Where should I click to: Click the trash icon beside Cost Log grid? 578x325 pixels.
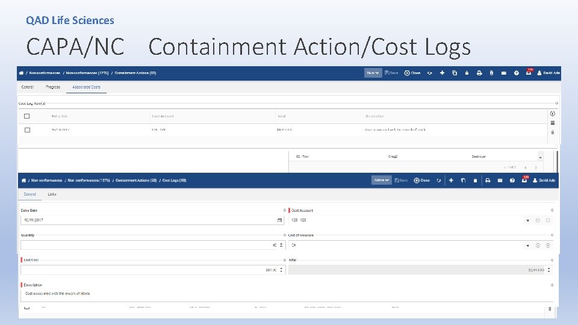[553, 132]
